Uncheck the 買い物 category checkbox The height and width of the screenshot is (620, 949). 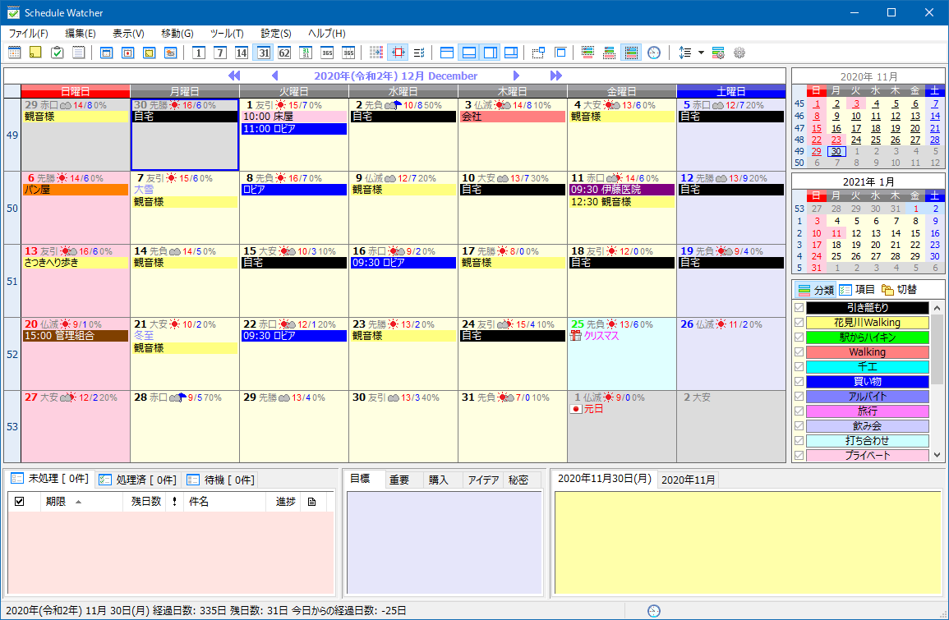click(799, 382)
